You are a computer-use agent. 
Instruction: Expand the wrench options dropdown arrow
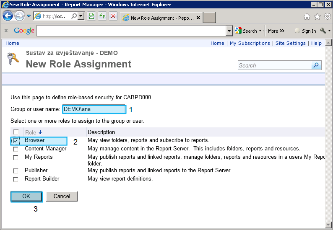(329, 31)
